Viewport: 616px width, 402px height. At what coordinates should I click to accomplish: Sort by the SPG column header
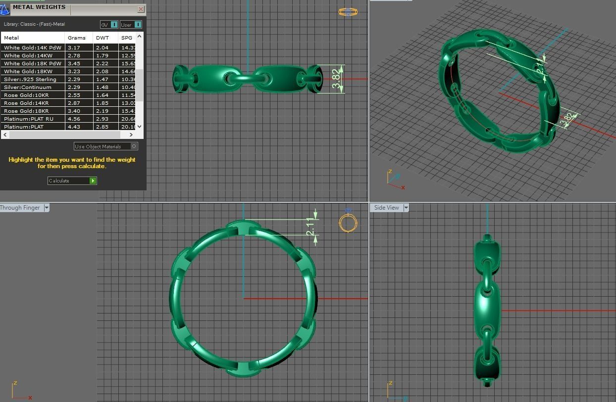coord(127,38)
